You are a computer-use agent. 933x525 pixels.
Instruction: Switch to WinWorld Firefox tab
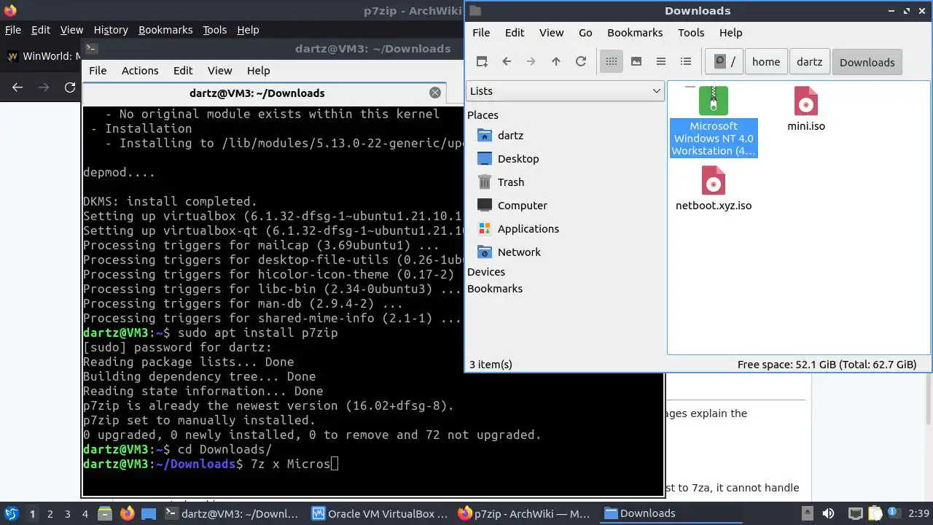43,56
